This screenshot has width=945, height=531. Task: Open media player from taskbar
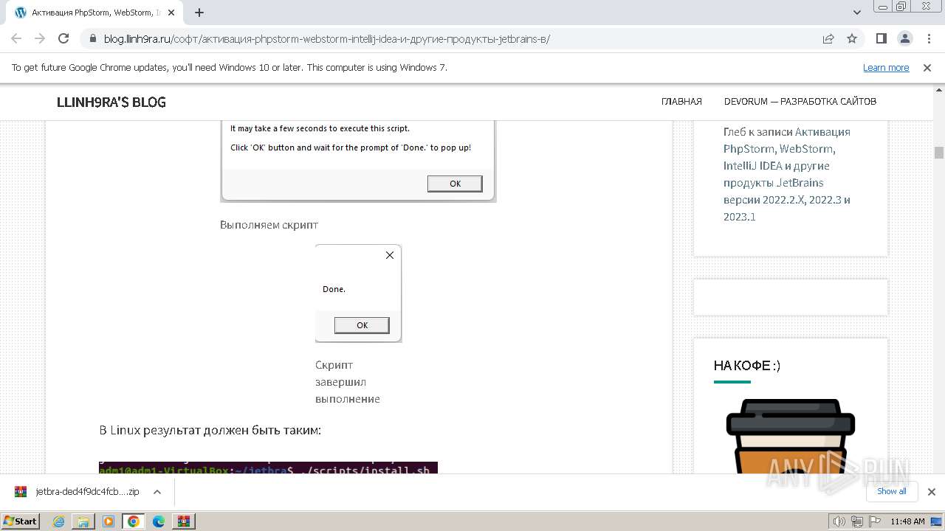109,521
